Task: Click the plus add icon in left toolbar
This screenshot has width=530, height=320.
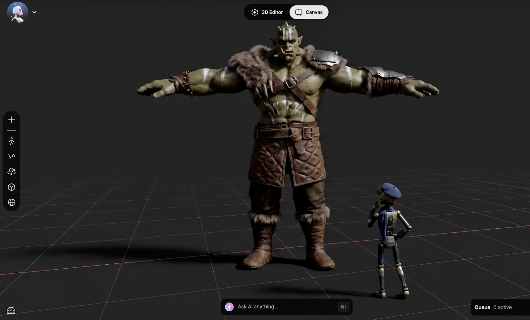Action: [12, 120]
